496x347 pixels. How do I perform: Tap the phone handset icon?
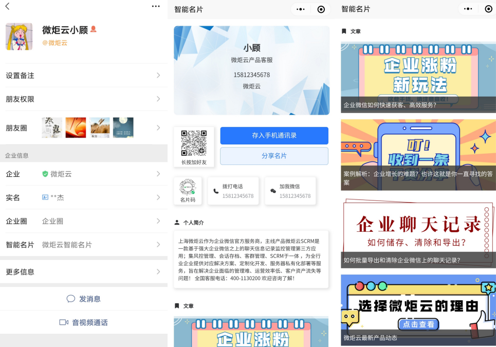(x=216, y=191)
